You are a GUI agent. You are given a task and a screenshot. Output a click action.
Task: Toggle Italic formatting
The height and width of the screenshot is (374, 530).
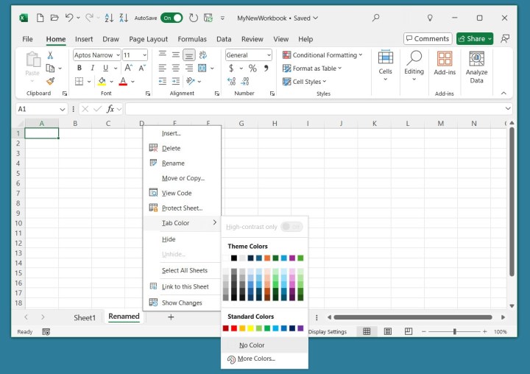91,68
